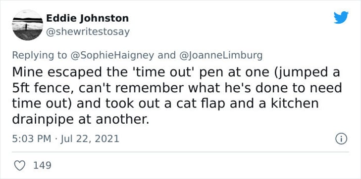
Task: Like the tweet with heart icon
Action: coord(20,165)
